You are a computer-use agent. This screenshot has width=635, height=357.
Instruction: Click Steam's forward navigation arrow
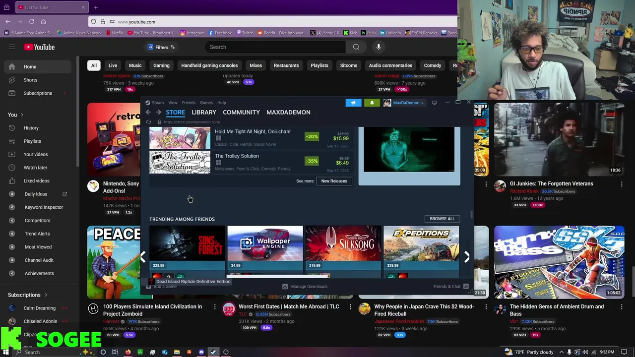click(x=159, y=113)
